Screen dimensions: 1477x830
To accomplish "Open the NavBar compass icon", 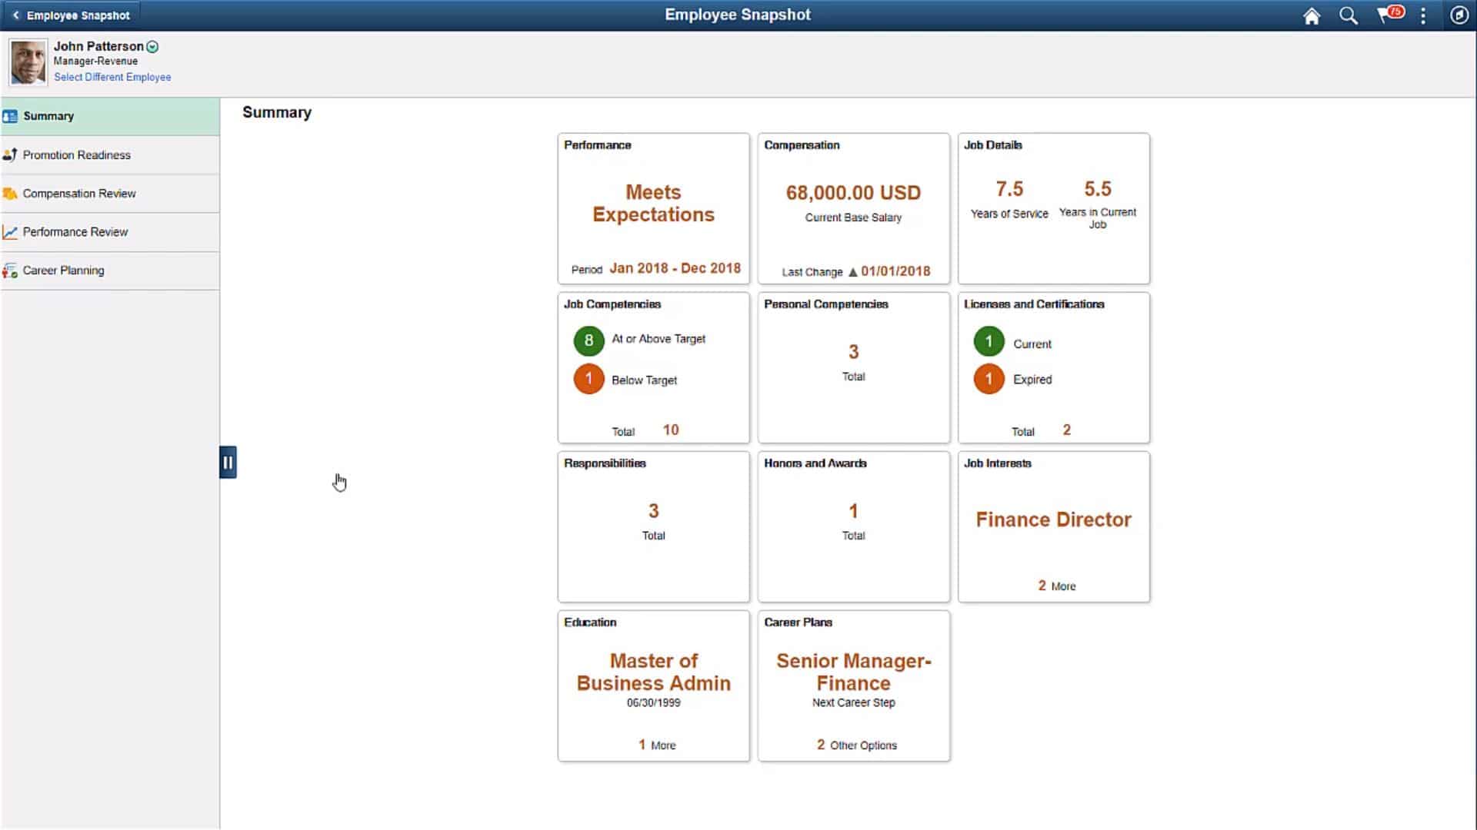I will point(1461,15).
